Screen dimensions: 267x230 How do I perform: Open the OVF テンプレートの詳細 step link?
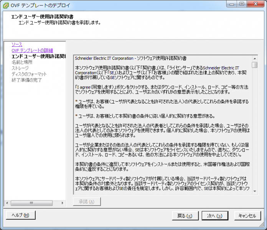point(32,51)
